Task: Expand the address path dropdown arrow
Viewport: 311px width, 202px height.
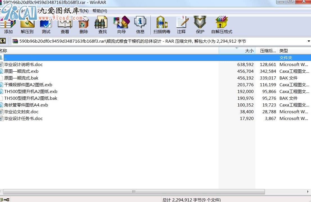Action: coord(309,41)
